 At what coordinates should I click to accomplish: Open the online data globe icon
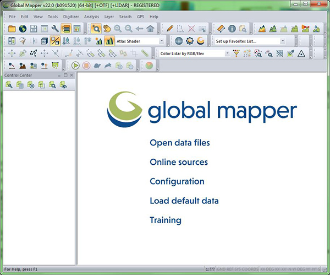(23, 29)
